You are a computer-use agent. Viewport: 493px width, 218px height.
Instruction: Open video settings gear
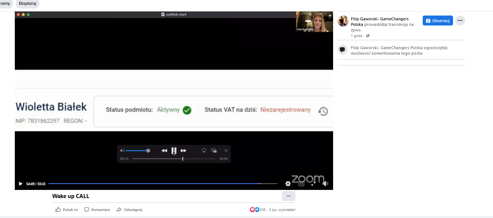(288, 184)
